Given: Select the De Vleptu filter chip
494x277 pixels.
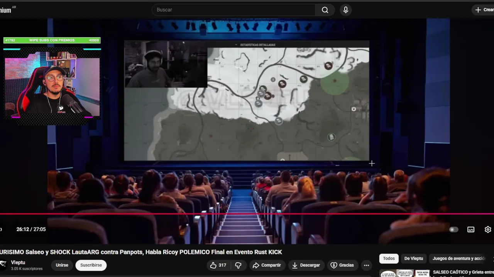Looking at the screenshot, I should tap(413, 259).
